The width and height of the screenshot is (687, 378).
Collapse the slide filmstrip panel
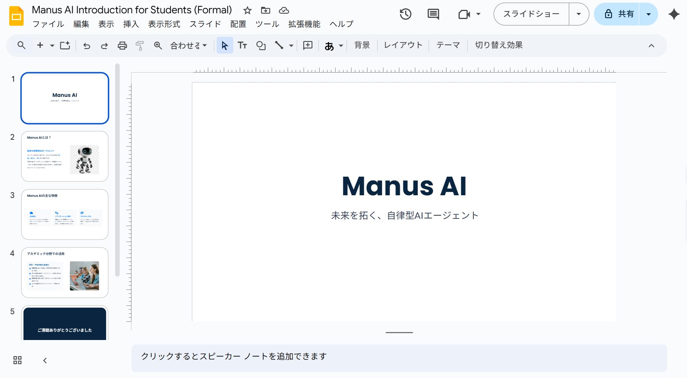45,360
